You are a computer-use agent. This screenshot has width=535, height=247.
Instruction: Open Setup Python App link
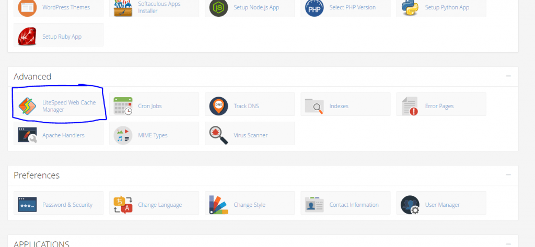[x=447, y=7]
